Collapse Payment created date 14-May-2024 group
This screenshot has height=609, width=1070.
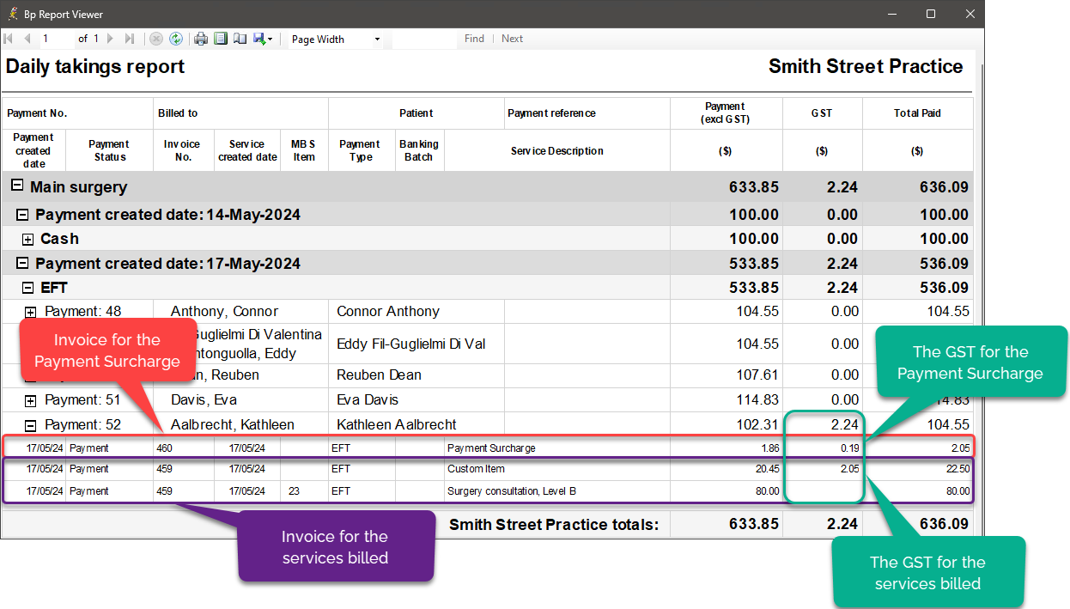22,215
